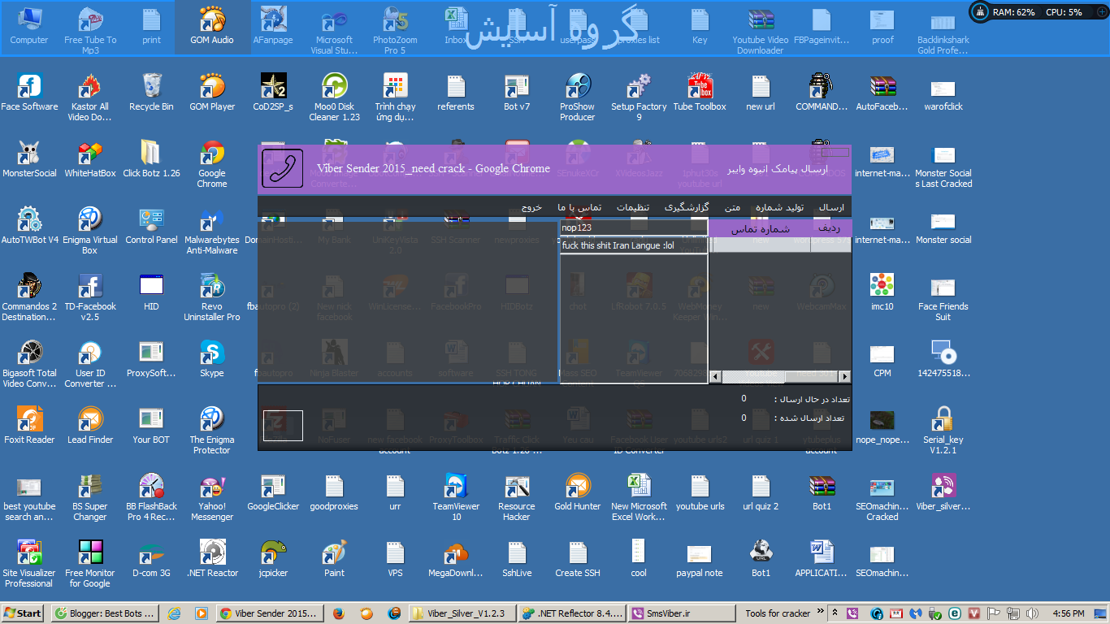This screenshot has width=1110, height=624.
Task: Select the Resource Hacker icon
Action: point(517,497)
